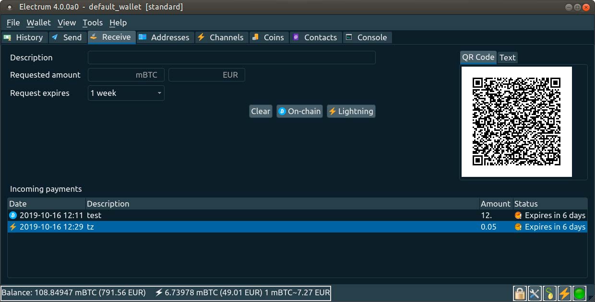Open Lightning gossip via status bar bolt icon
The width and height of the screenshot is (595, 302).
coord(564,293)
